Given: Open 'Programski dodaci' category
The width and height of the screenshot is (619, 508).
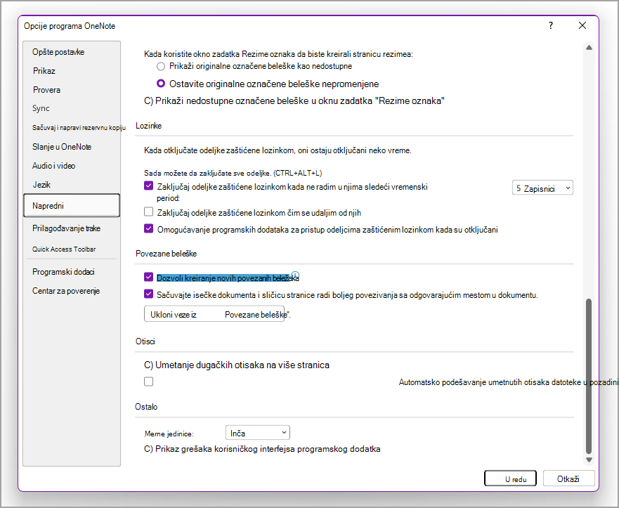Looking at the screenshot, I should click(63, 272).
